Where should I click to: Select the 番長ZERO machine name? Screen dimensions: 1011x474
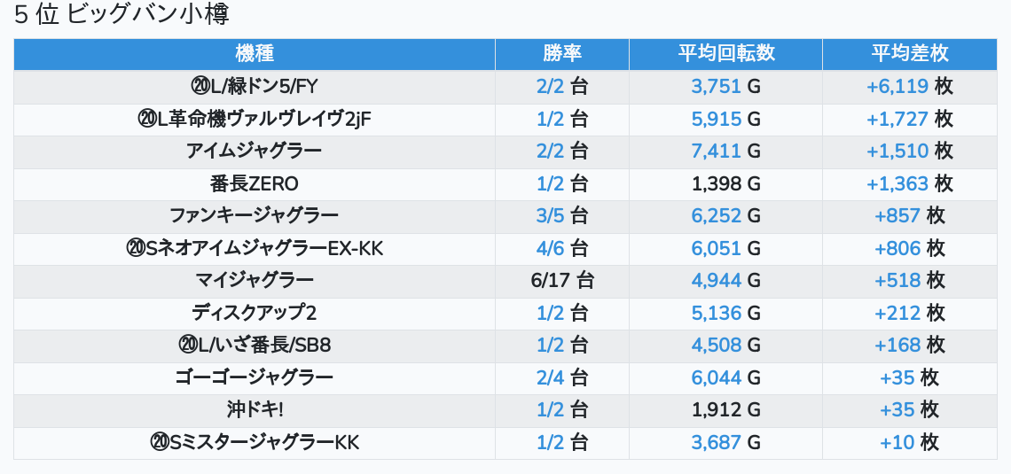tap(255, 184)
